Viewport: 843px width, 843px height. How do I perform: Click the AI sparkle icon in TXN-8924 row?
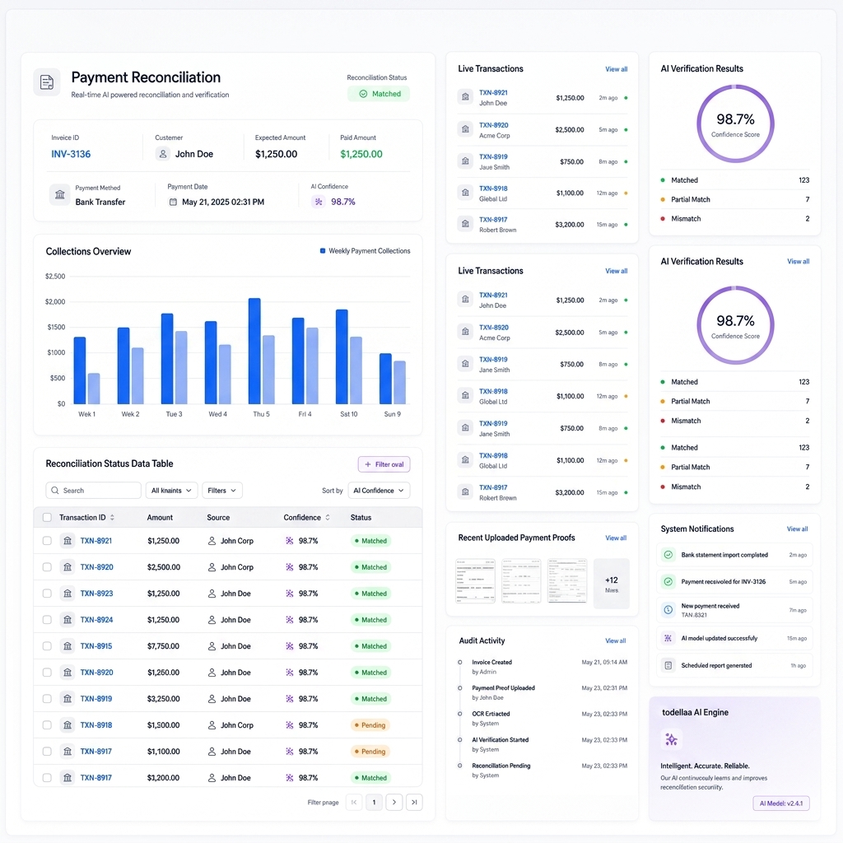click(x=289, y=620)
